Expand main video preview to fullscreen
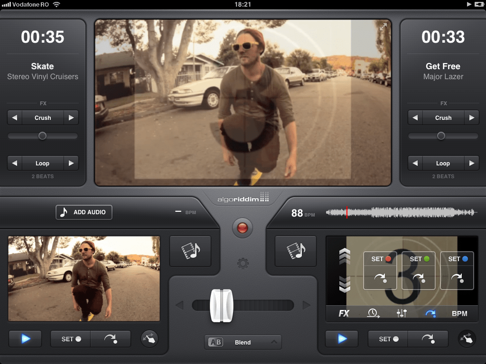Image resolution: width=486 pixels, height=364 pixels. (x=383, y=27)
